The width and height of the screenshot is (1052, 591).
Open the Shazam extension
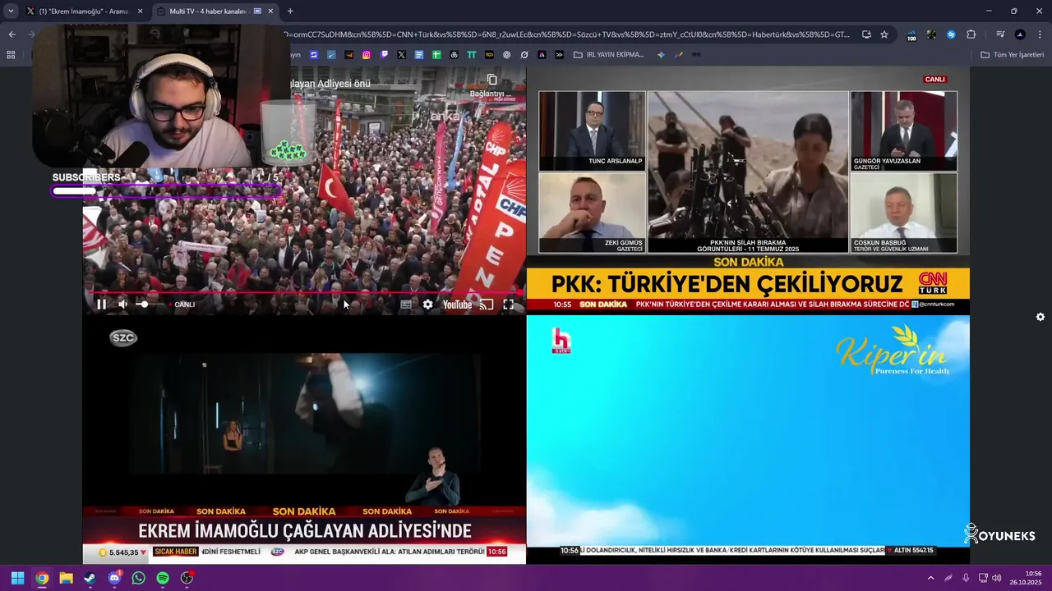951,34
